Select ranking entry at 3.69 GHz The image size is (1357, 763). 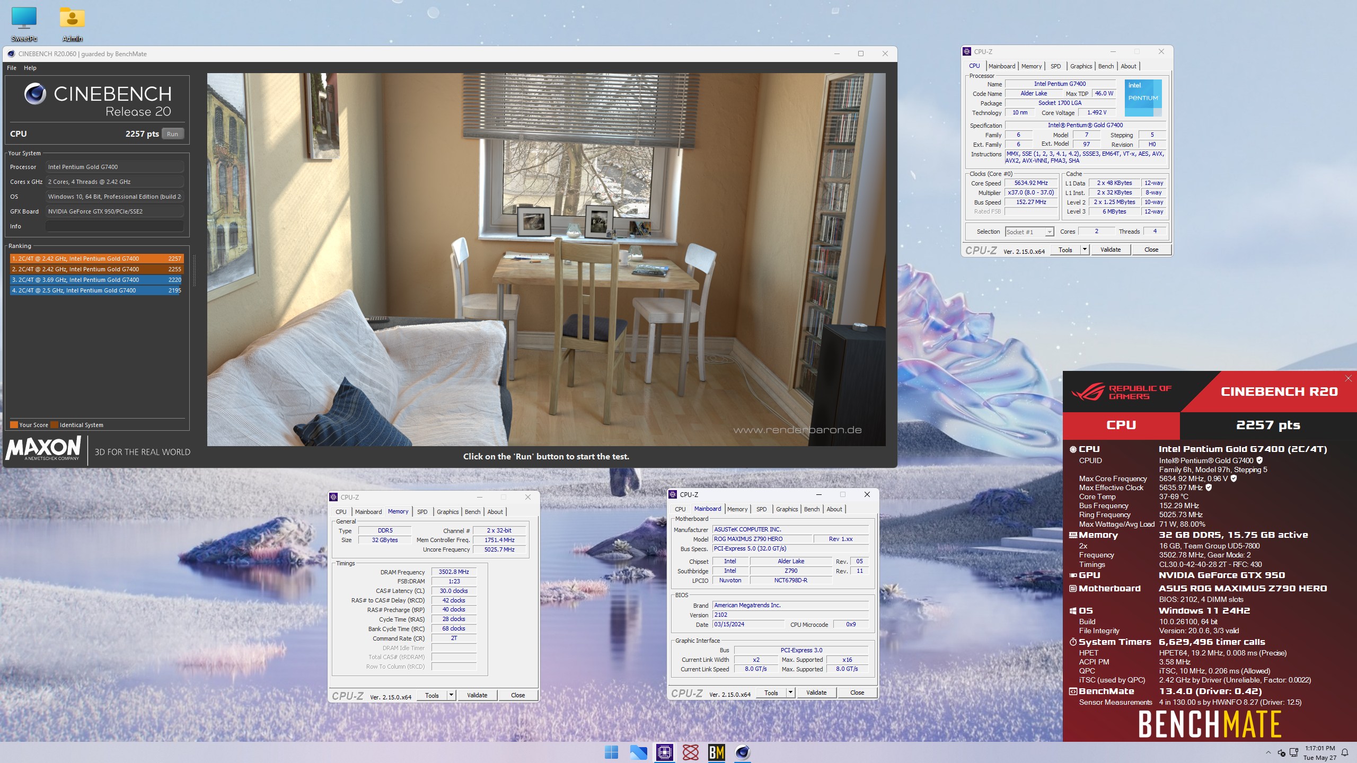point(96,280)
